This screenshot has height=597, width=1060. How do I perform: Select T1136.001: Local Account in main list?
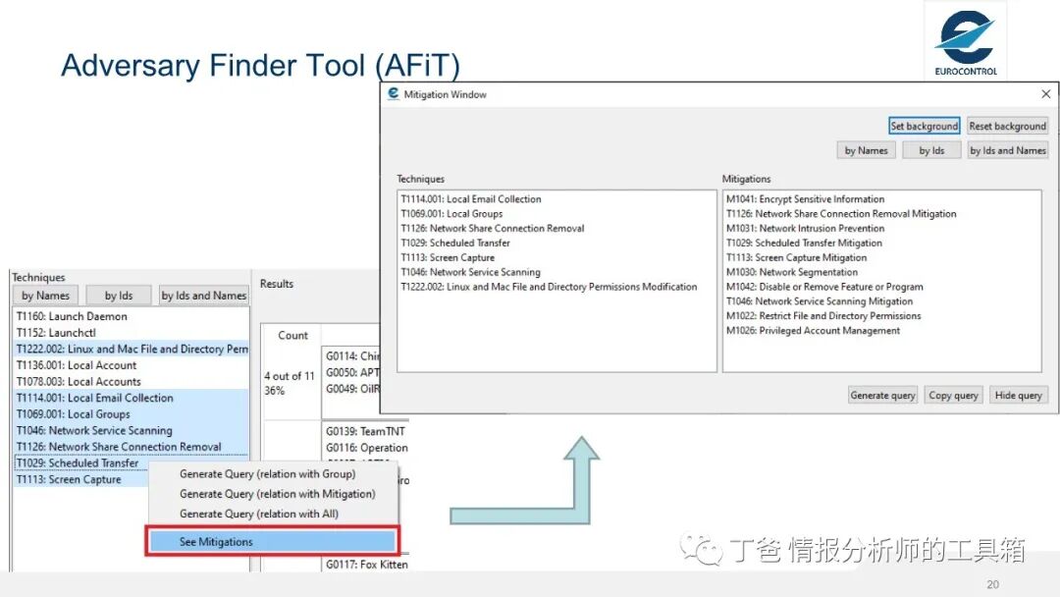[131, 365]
